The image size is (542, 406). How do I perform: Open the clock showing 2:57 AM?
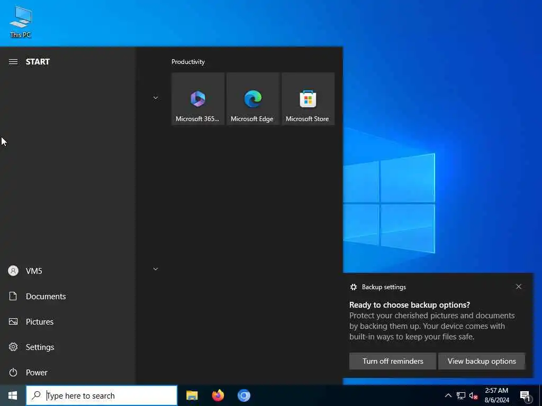coord(496,395)
